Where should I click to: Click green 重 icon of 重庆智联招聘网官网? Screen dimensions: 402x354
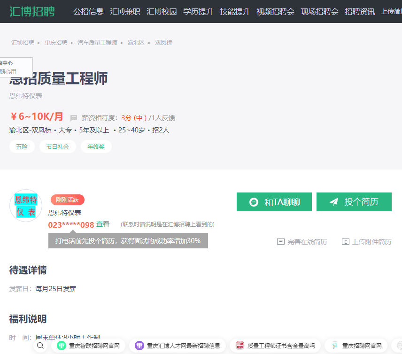point(62,346)
